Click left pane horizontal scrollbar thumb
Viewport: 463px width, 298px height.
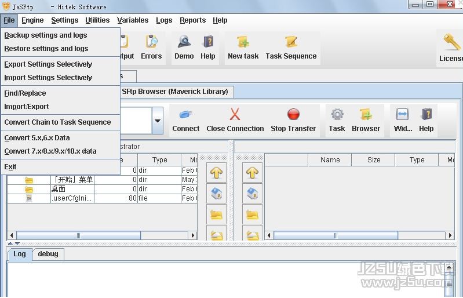pyautogui.click(x=79, y=235)
